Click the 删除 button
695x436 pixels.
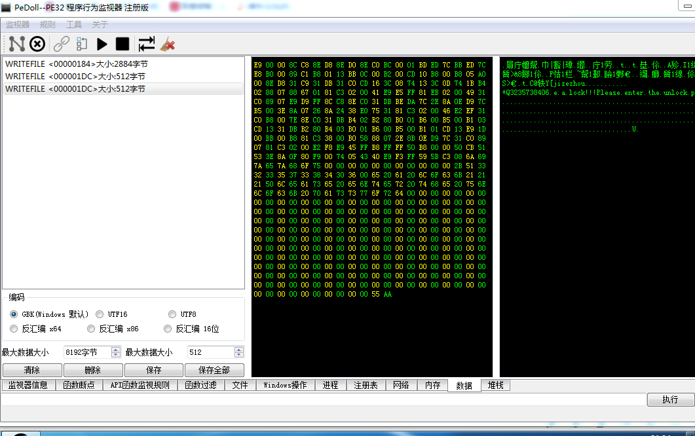[93, 370]
